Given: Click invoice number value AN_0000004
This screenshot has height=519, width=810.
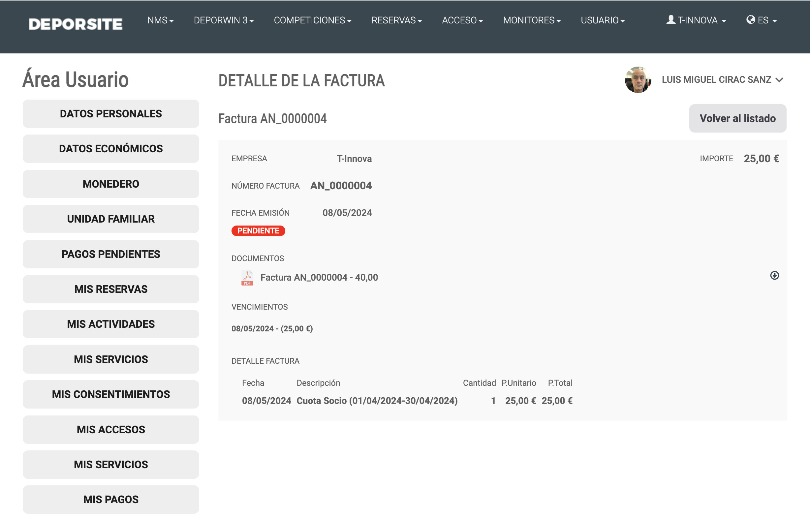Looking at the screenshot, I should pos(341,186).
